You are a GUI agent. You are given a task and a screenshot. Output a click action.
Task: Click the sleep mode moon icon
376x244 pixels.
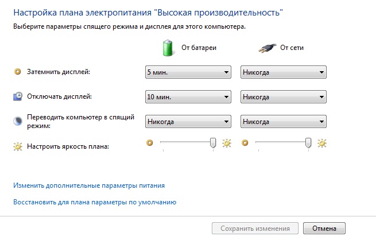(x=17, y=121)
